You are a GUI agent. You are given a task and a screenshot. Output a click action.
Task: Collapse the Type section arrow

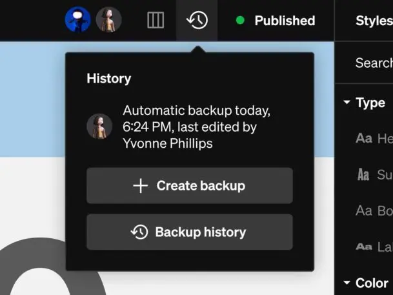point(347,103)
